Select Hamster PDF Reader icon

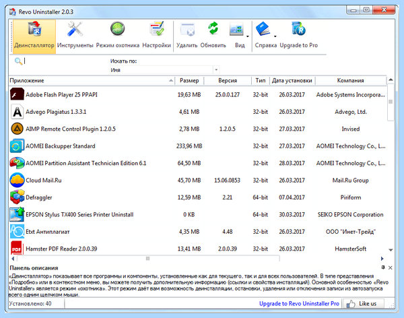coord(17,249)
